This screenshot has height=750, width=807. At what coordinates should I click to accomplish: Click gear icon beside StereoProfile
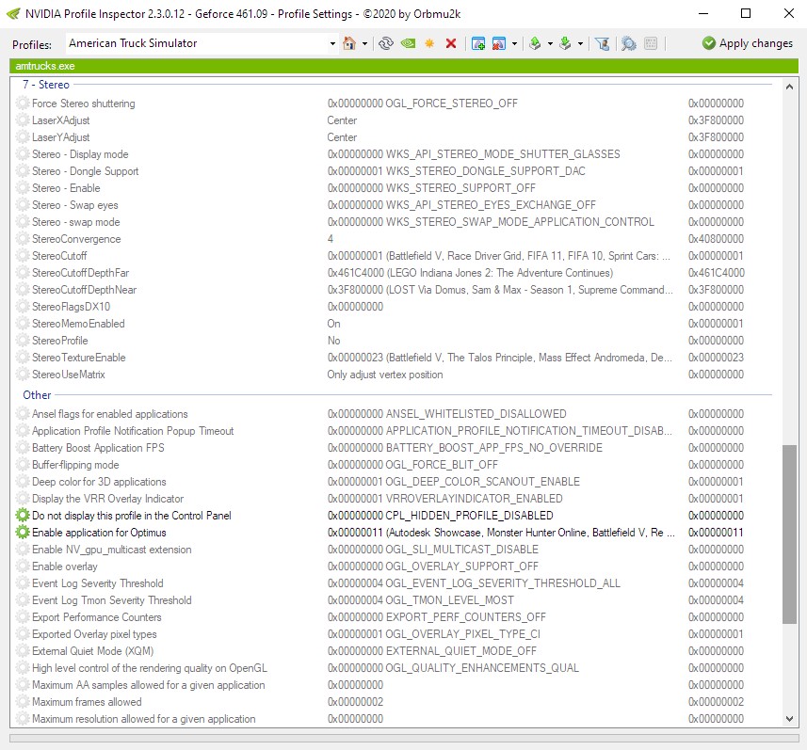(x=23, y=341)
